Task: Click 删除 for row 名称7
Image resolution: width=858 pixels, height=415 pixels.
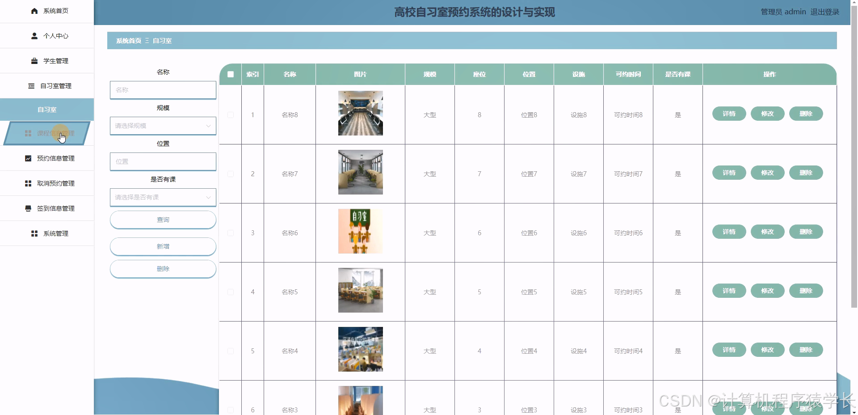Action: [806, 173]
